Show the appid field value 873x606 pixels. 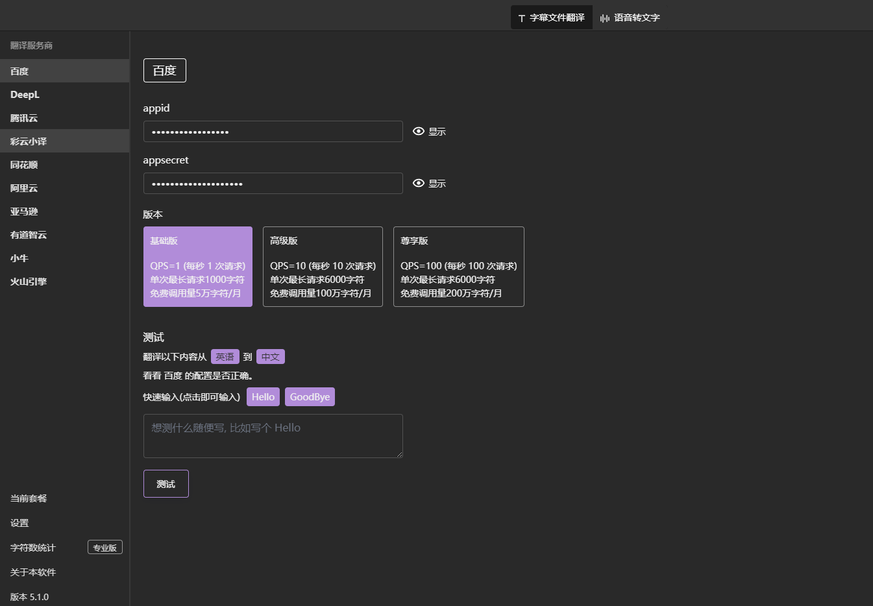(x=429, y=132)
